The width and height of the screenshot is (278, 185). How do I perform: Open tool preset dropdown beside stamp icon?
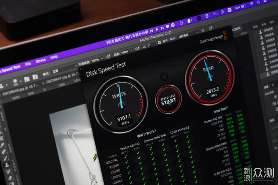click(6, 85)
